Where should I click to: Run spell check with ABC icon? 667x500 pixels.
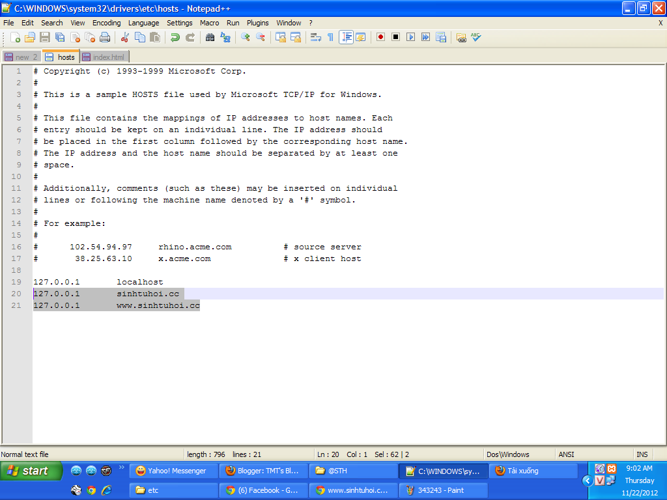pyautogui.click(x=476, y=37)
